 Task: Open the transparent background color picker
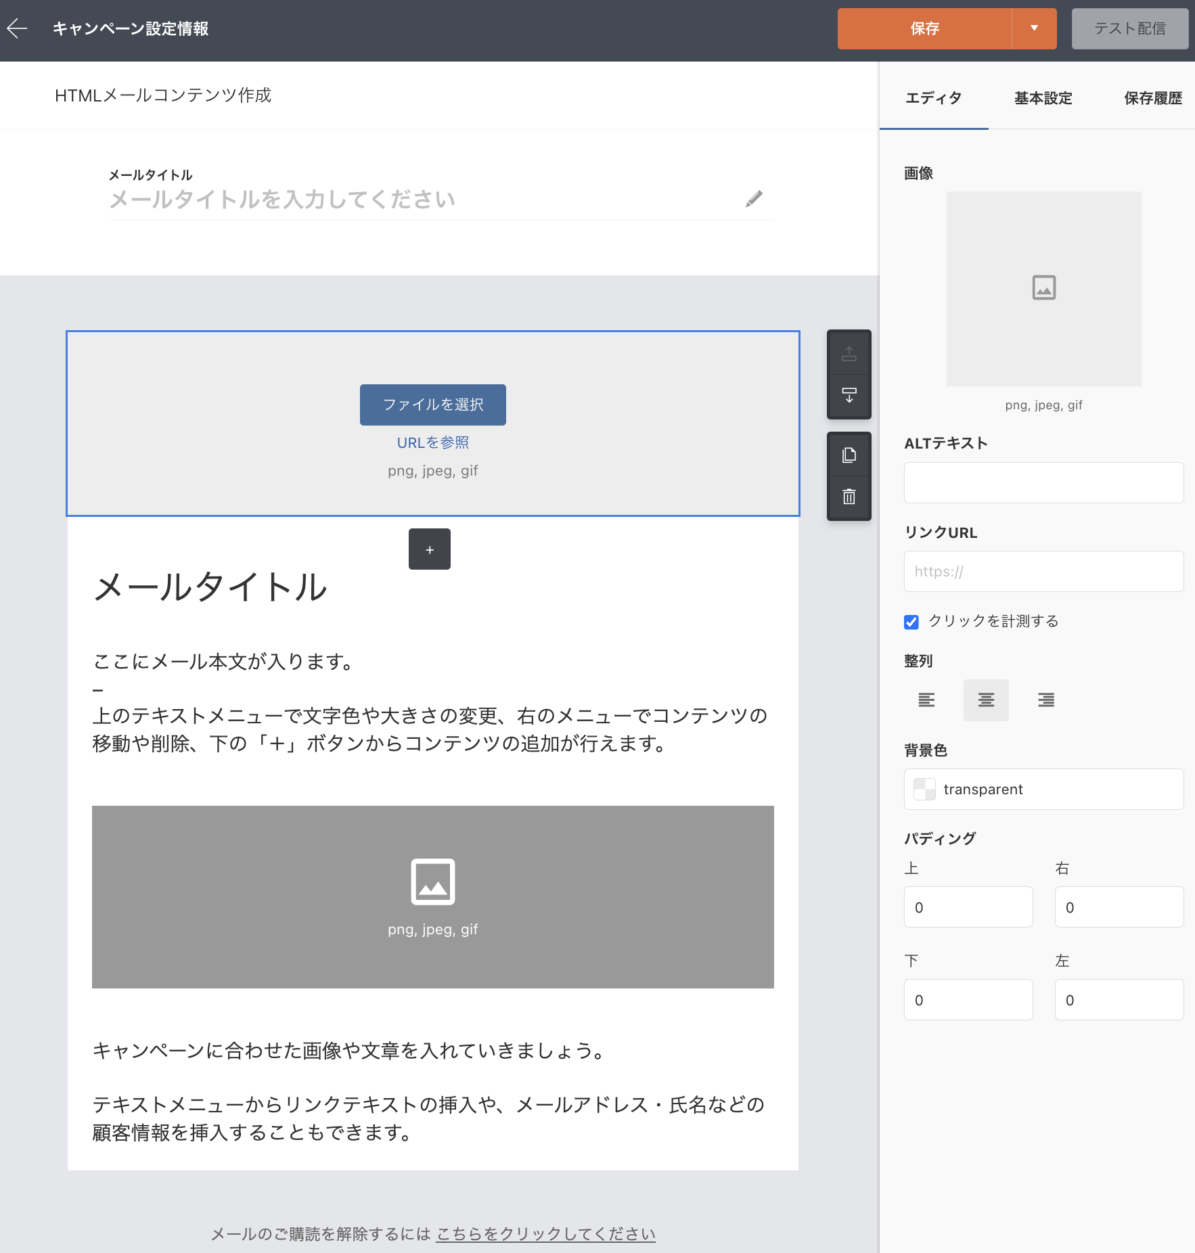pyautogui.click(x=925, y=789)
